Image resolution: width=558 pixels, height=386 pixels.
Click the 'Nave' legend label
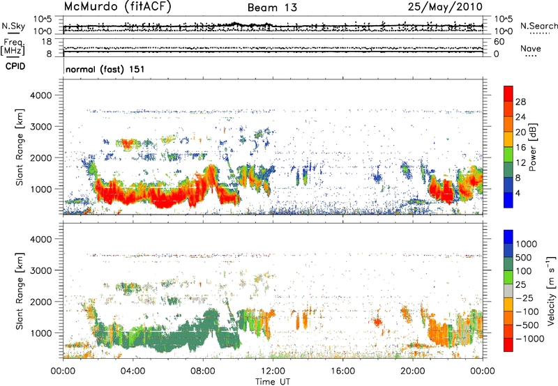(x=531, y=48)
